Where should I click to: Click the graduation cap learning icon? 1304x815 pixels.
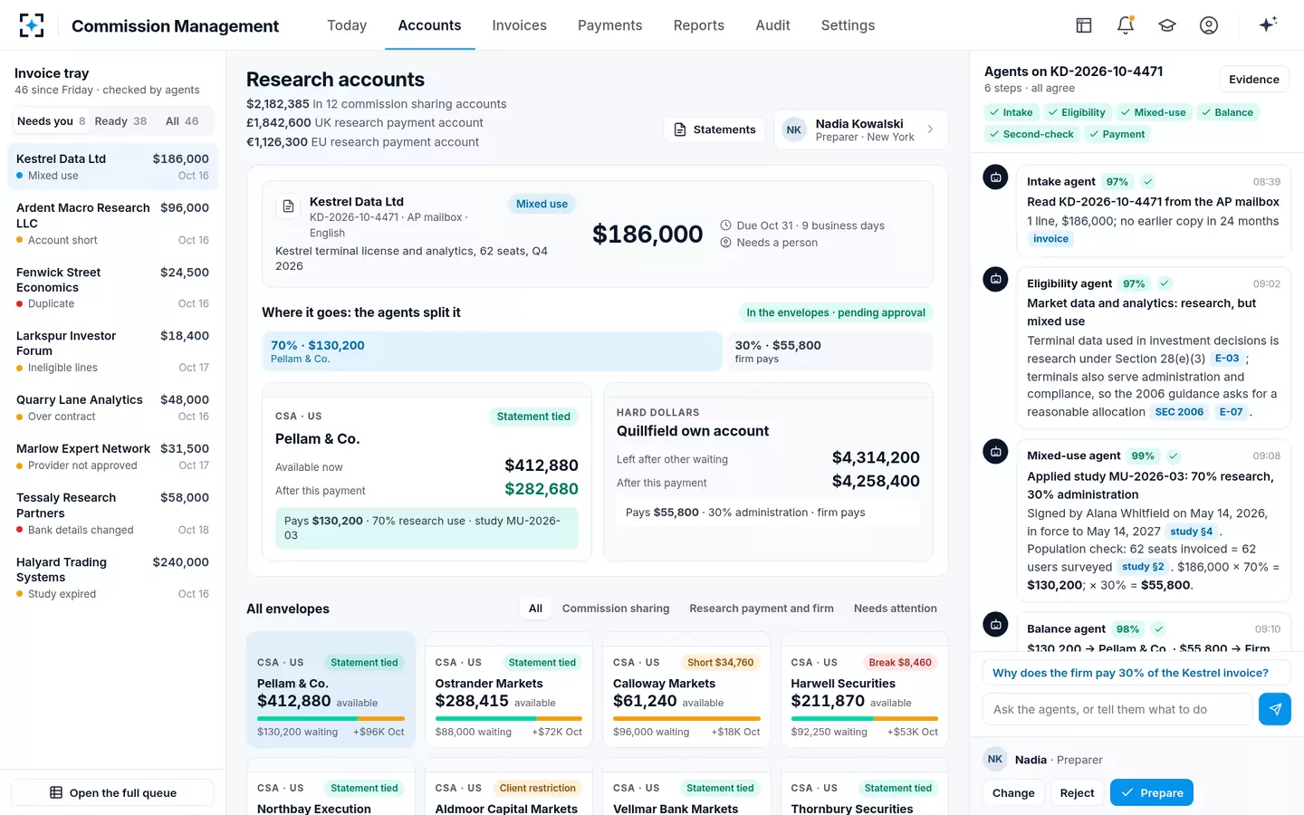click(1167, 25)
